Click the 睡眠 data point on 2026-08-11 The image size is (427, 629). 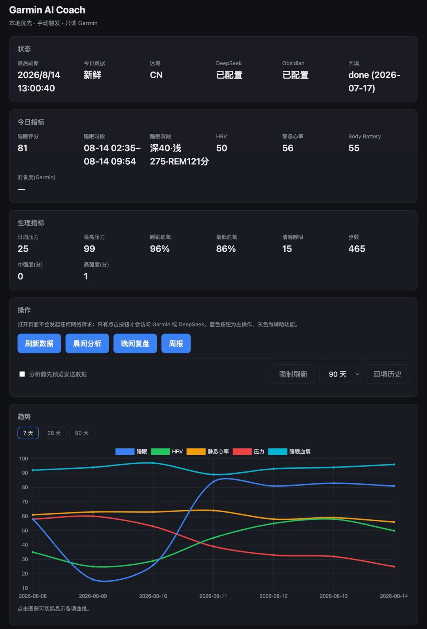pyautogui.click(x=213, y=482)
